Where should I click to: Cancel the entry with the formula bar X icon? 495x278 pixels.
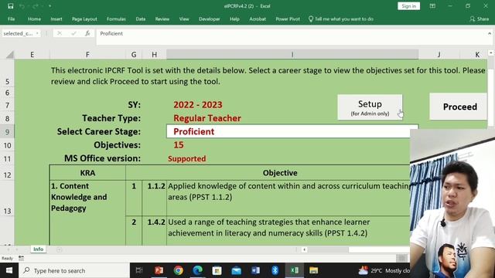[60, 33]
